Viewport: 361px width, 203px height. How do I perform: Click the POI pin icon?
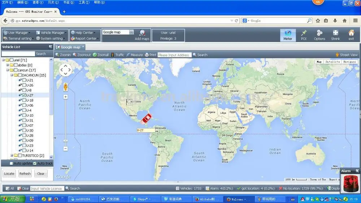point(304,35)
